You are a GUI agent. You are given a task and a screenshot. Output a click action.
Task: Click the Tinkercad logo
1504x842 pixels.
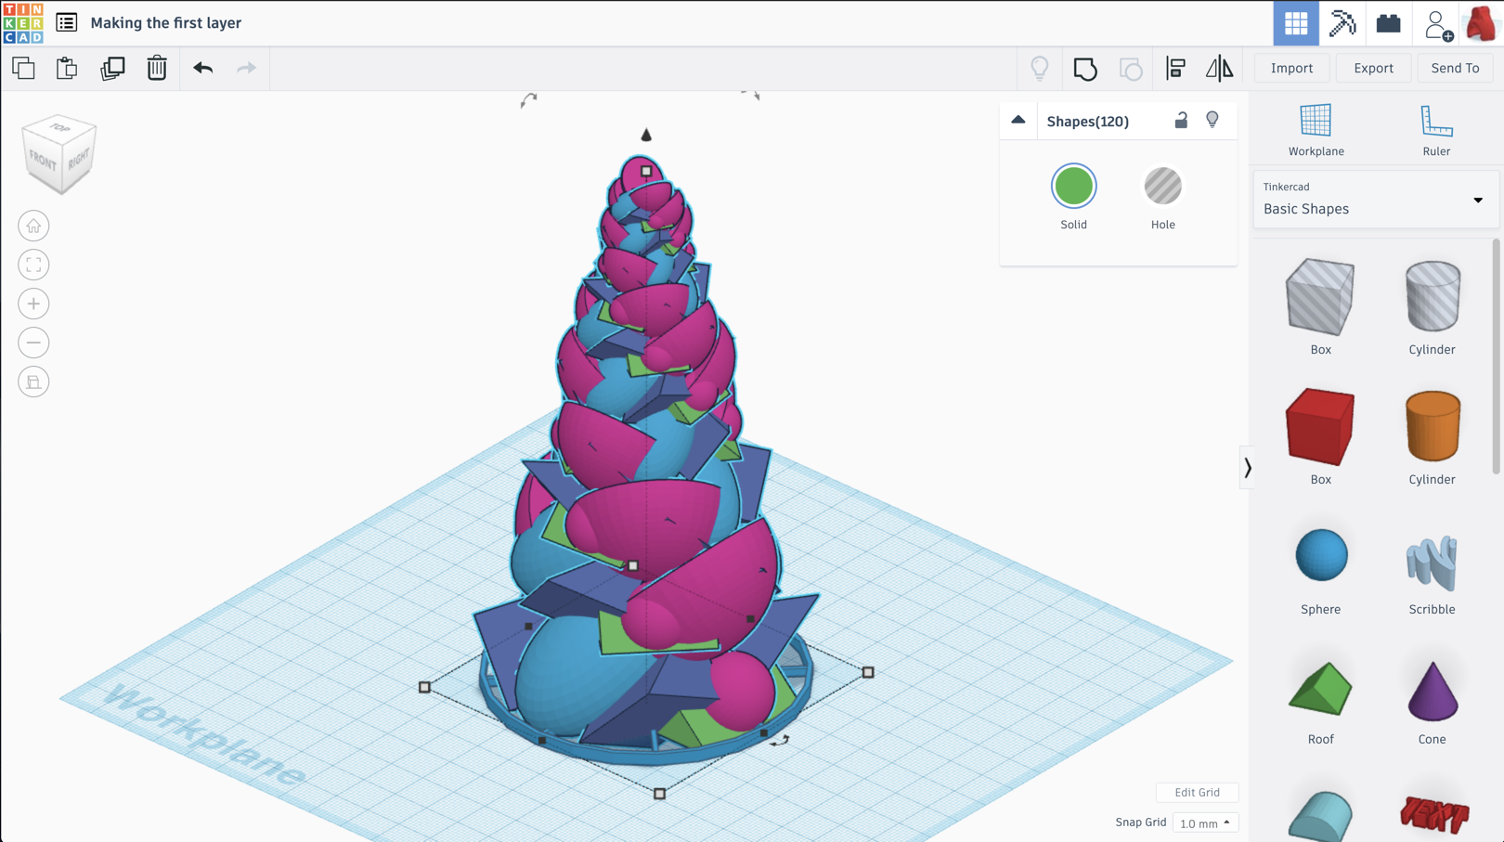23,23
